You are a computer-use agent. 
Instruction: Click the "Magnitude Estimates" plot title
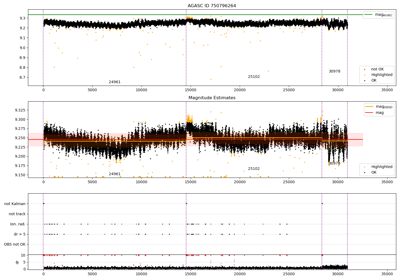[x=212, y=98]
